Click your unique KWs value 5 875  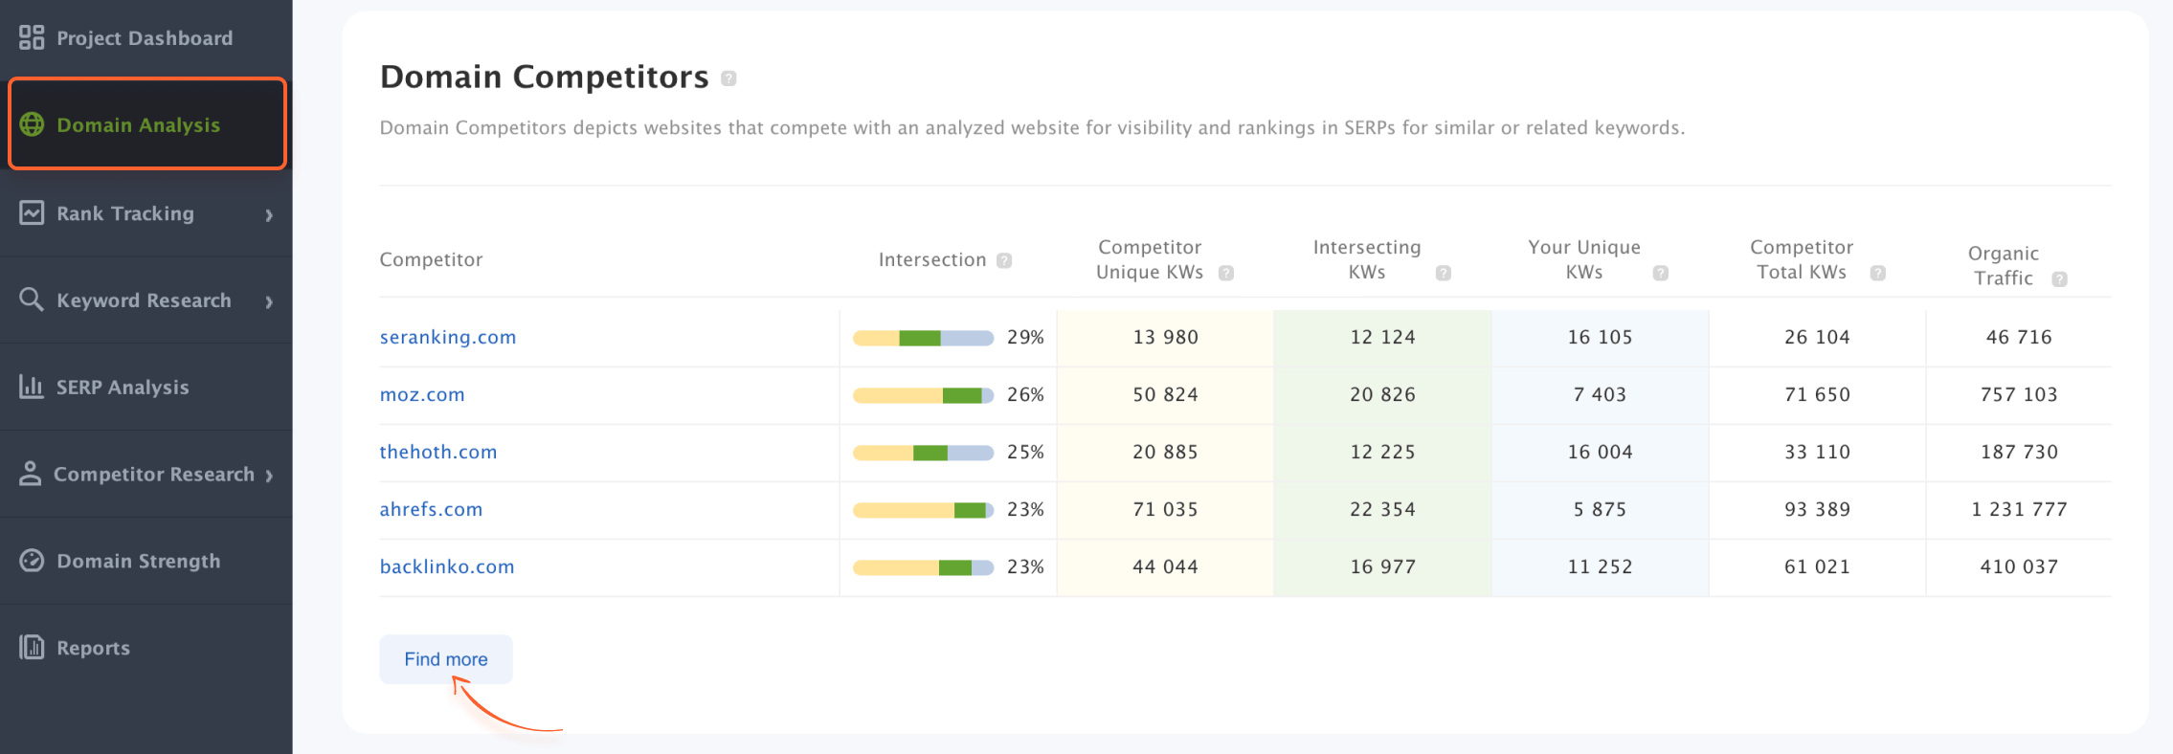(1600, 509)
